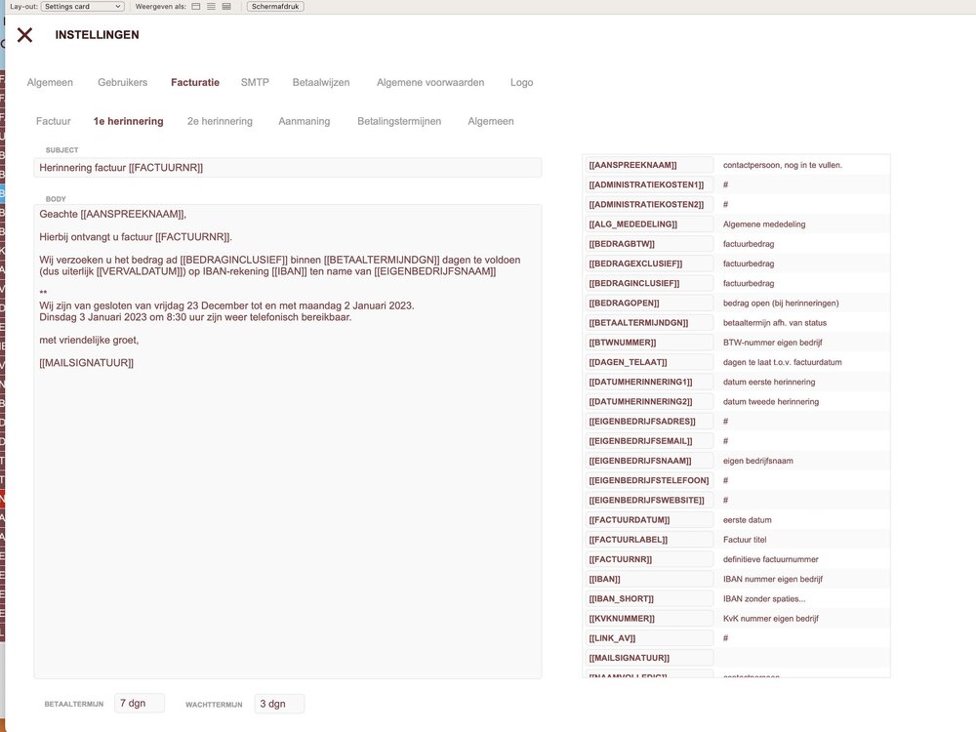976x732 pixels.
Task: Click in the Subject input field
Action: point(287,168)
